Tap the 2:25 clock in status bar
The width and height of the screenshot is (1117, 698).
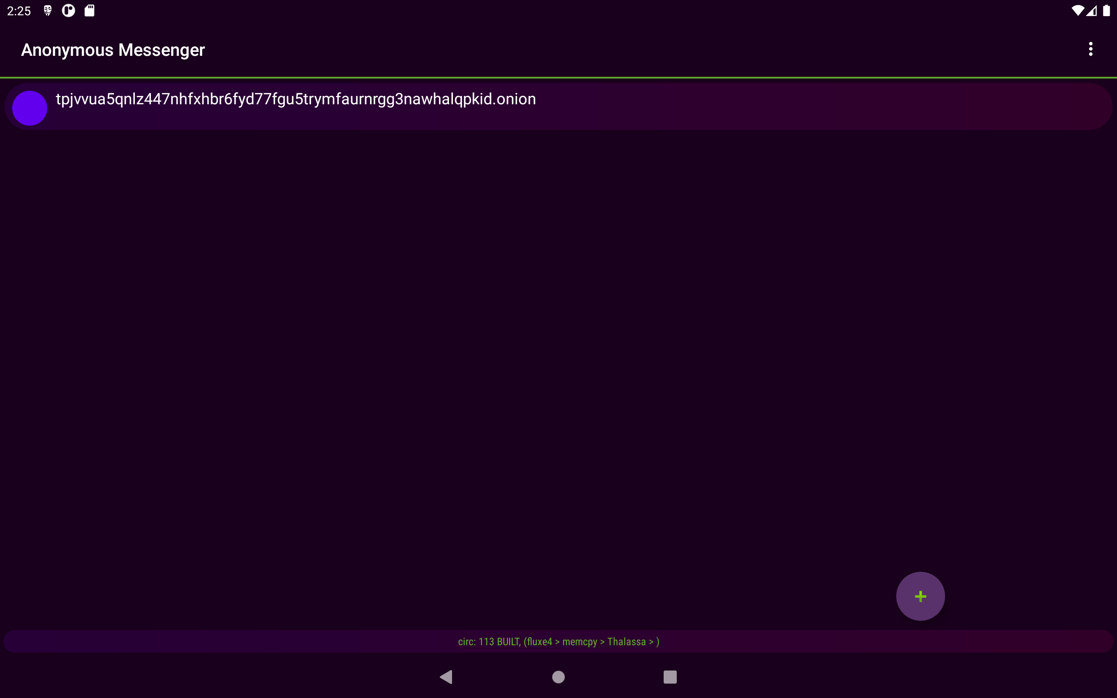[x=19, y=11]
